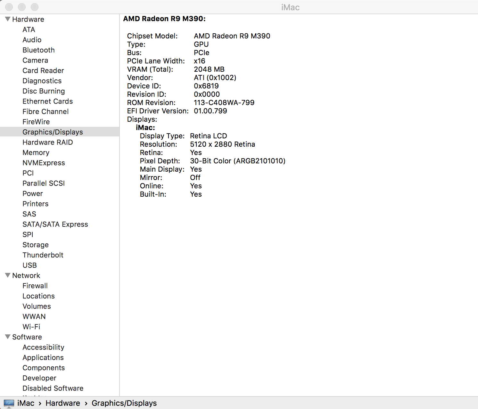The height and width of the screenshot is (409, 478).
Task: Select Camera in the sidebar
Action: (x=35, y=60)
